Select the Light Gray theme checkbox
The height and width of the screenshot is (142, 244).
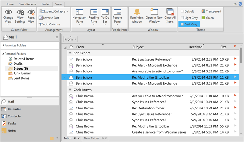(182, 18)
